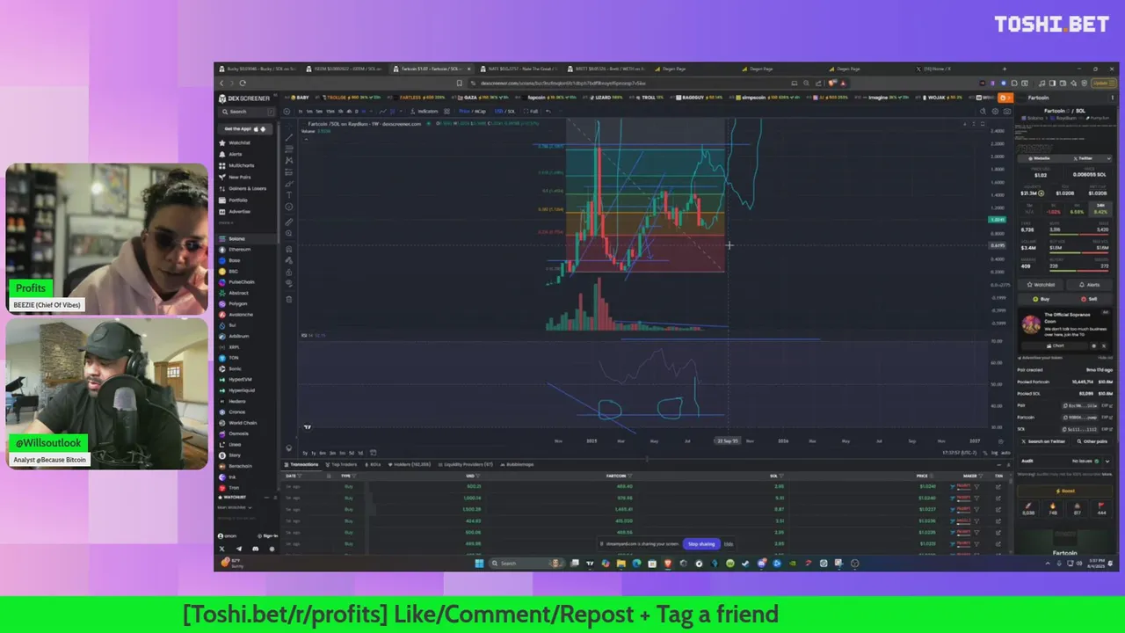The image size is (1125, 633).
Task: Click the Sign-in link in the sidebar
Action: point(268,535)
